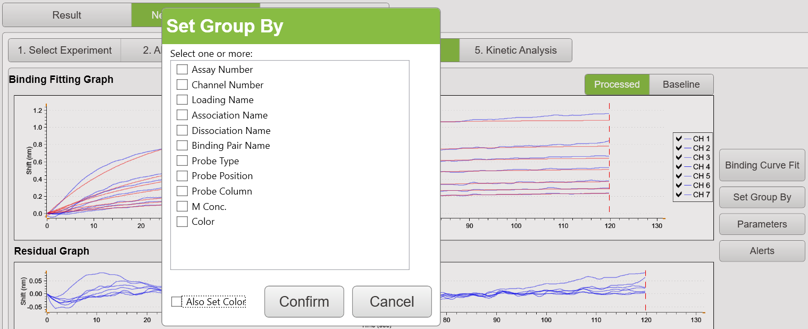Image resolution: width=808 pixels, height=329 pixels.
Task: Click the Parameters button
Action: click(762, 224)
